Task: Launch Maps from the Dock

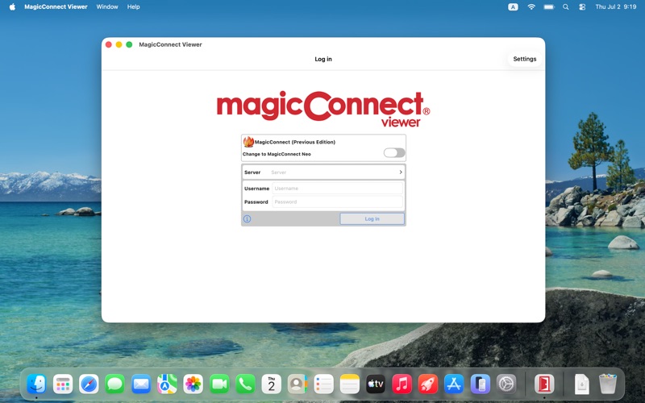Action: tap(167, 384)
